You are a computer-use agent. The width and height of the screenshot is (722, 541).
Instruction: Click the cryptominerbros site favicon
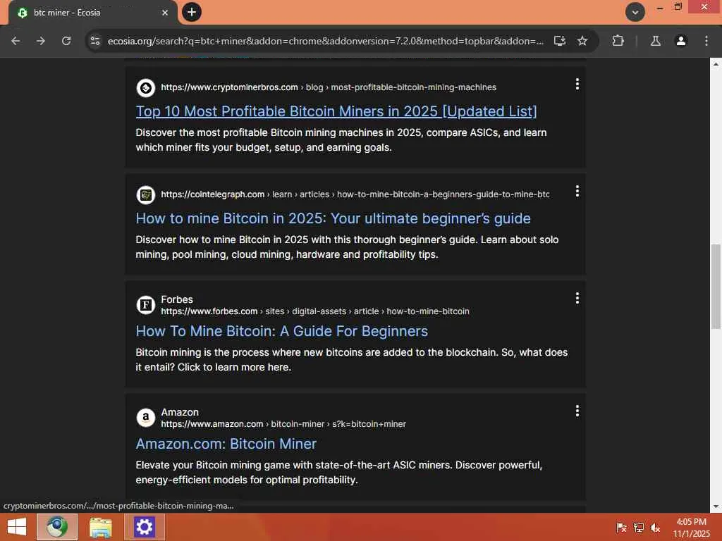(145, 88)
